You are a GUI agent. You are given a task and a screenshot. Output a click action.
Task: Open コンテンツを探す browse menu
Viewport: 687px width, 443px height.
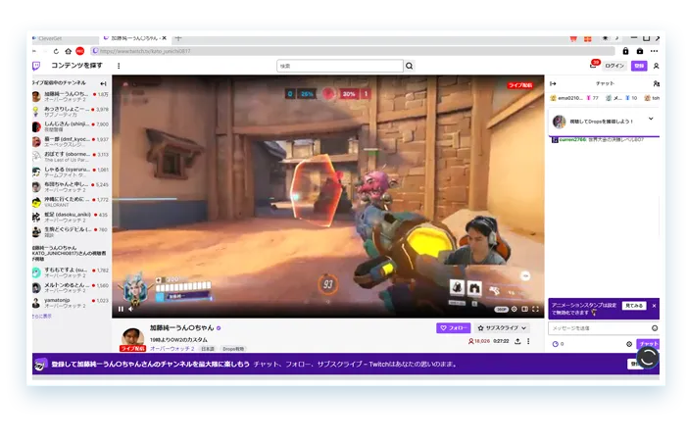(x=76, y=66)
